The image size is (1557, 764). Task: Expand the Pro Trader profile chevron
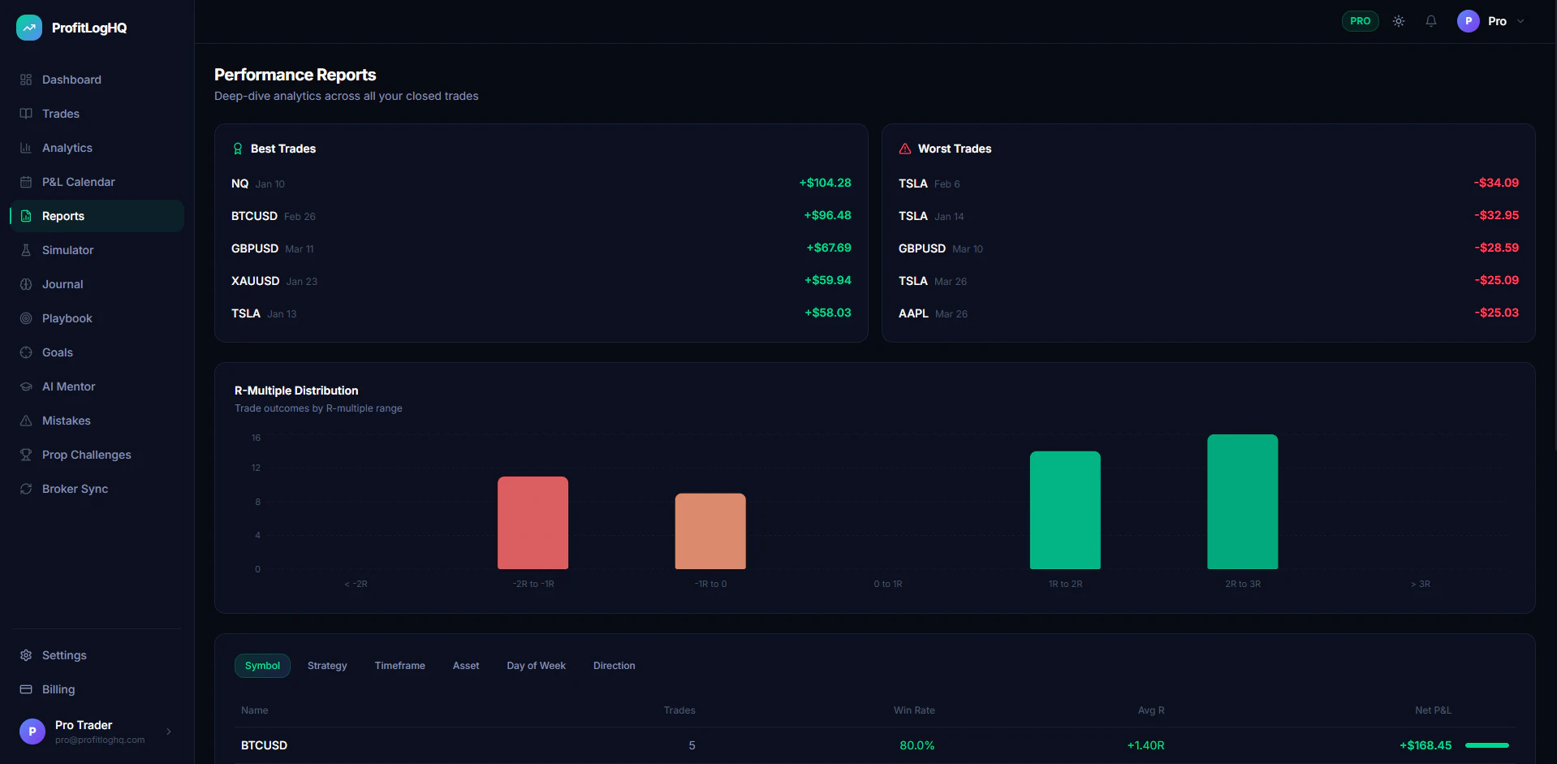169,732
